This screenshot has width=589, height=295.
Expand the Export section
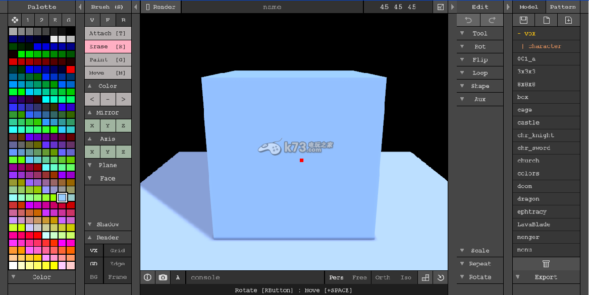pos(546,277)
